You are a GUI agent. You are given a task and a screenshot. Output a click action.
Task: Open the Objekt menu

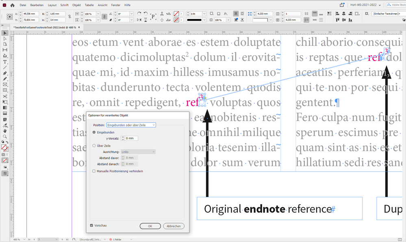pos(76,5)
